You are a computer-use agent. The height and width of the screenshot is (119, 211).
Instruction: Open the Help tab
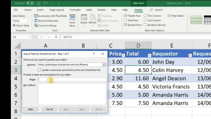(x=125, y=10)
